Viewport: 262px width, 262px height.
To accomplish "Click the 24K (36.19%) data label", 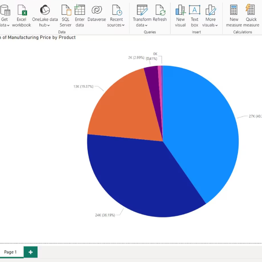I will coord(105,215).
